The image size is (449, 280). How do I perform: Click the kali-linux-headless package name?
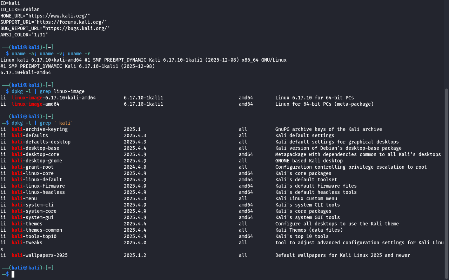tap(38, 192)
